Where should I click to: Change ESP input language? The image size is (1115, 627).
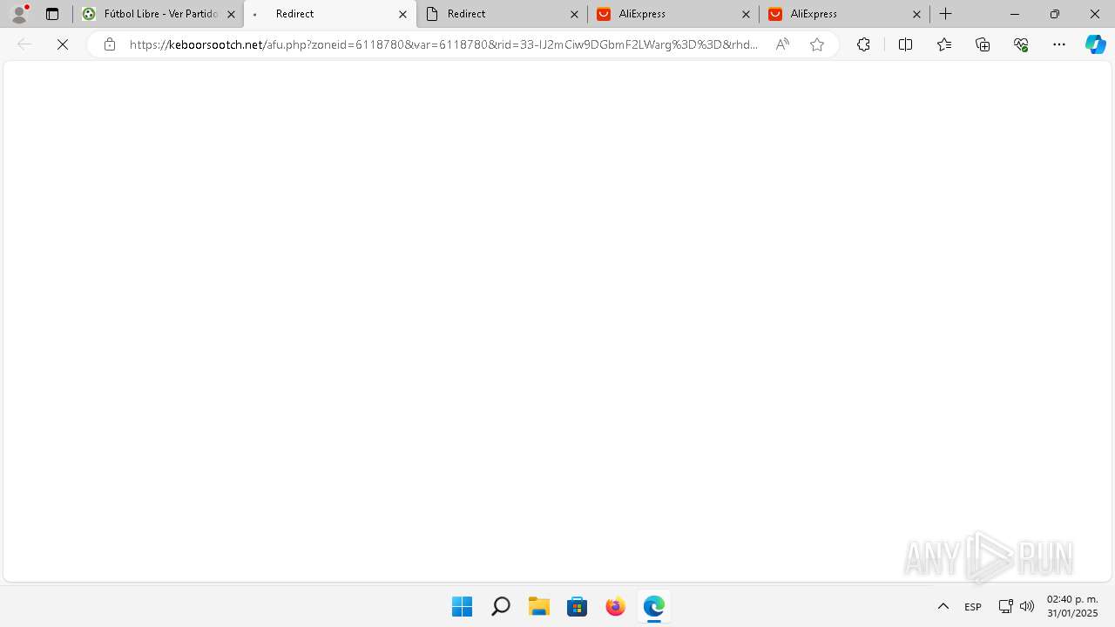973,606
